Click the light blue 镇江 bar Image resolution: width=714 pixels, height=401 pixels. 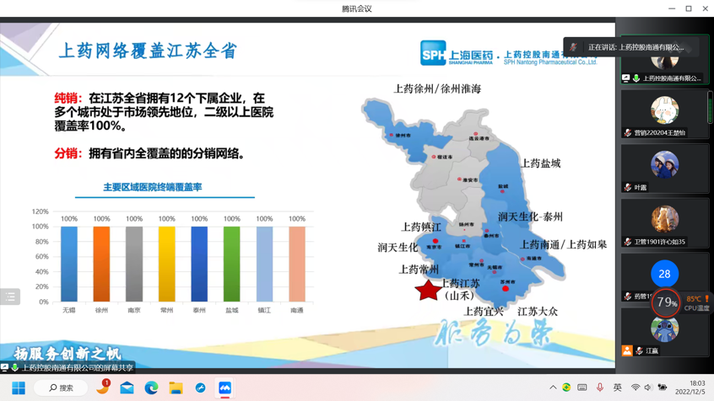[x=264, y=264]
